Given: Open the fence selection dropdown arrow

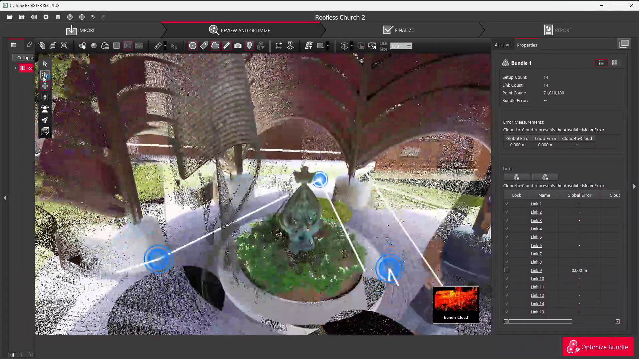Looking at the screenshot, I should [x=327, y=46].
